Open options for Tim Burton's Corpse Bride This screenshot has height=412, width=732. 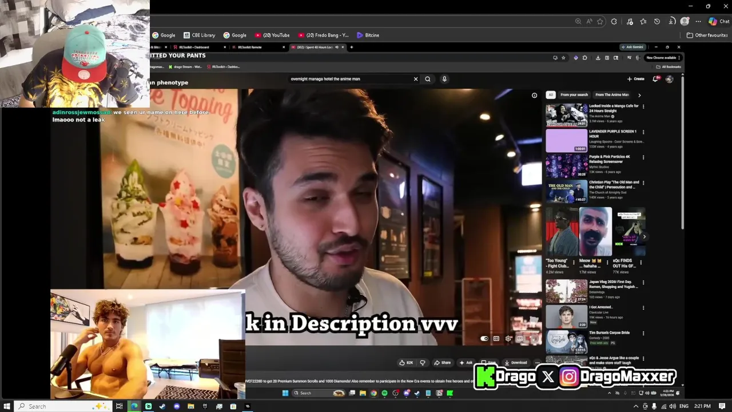click(x=643, y=333)
